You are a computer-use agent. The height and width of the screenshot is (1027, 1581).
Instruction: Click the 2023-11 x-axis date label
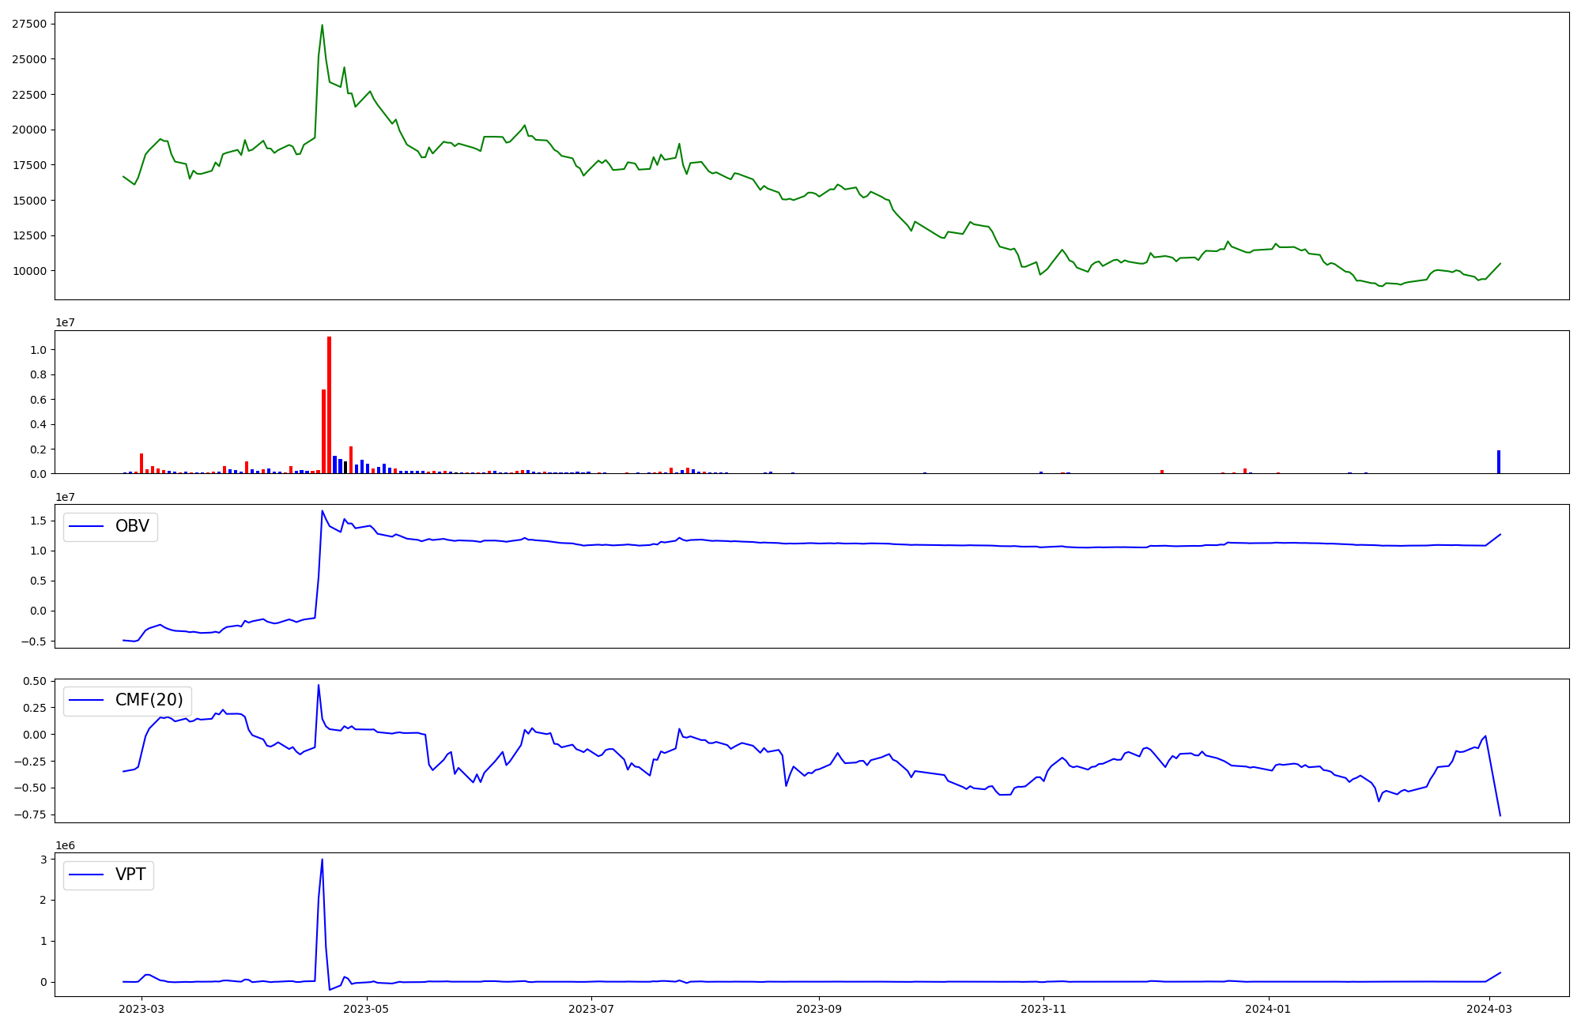coord(1043,1008)
